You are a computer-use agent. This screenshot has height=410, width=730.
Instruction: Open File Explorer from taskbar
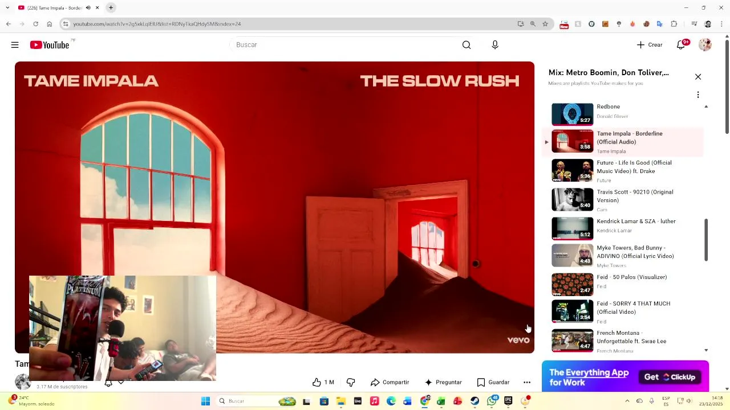point(341,401)
